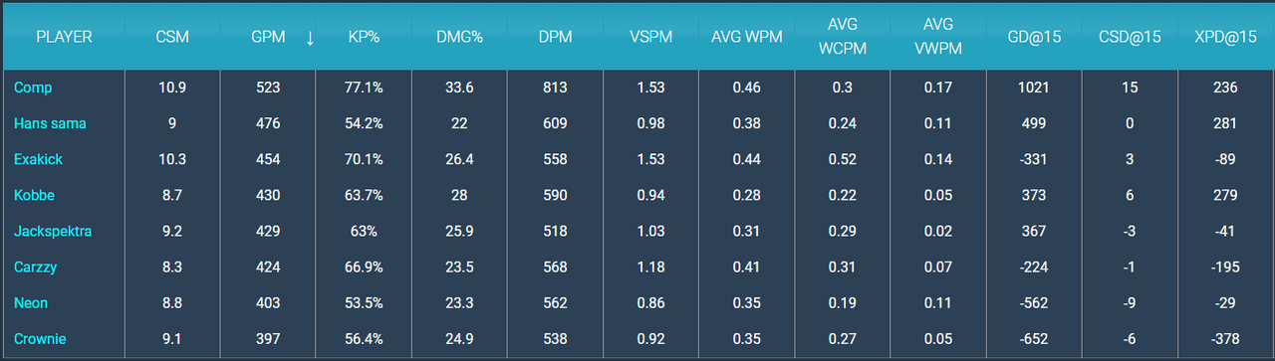Open Carzzy player profile link

pos(36,267)
